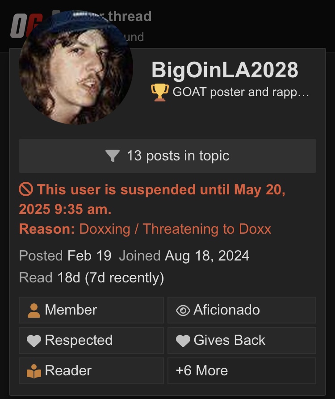Open the Aficionado badge
The width and height of the screenshot is (335, 399).
[x=242, y=310]
